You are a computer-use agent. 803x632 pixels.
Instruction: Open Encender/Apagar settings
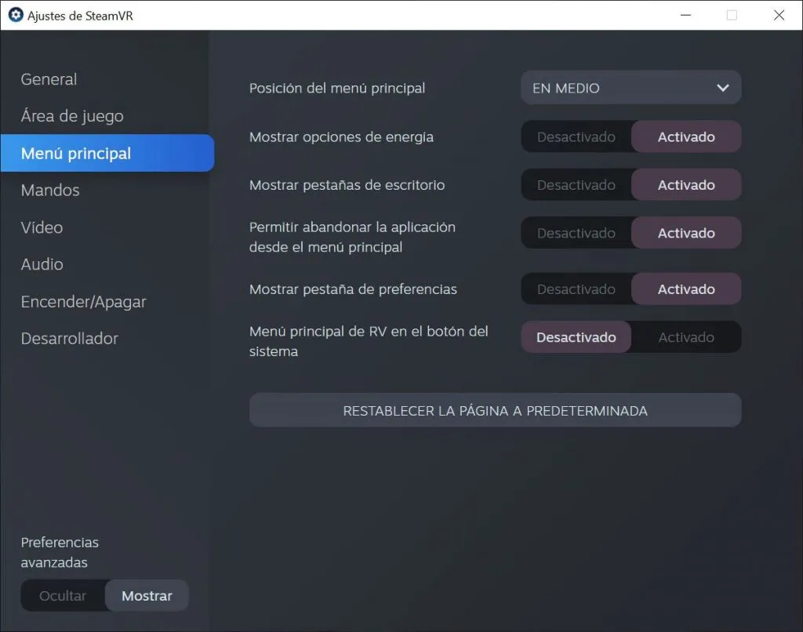(83, 302)
